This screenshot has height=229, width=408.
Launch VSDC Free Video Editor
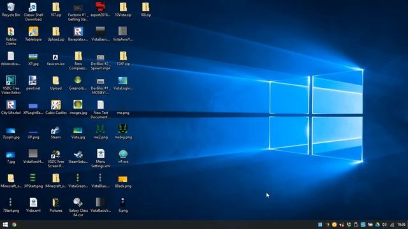pos(11,85)
